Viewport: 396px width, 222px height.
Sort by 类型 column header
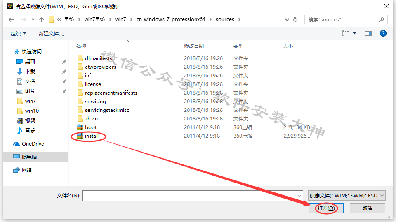(x=238, y=46)
